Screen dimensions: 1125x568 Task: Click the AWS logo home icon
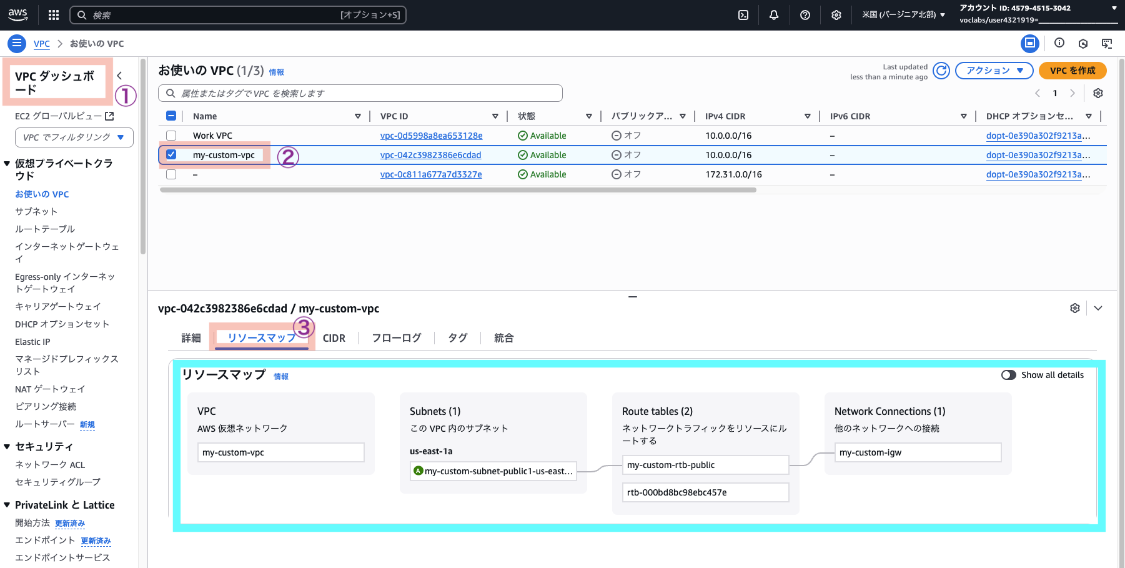point(17,15)
